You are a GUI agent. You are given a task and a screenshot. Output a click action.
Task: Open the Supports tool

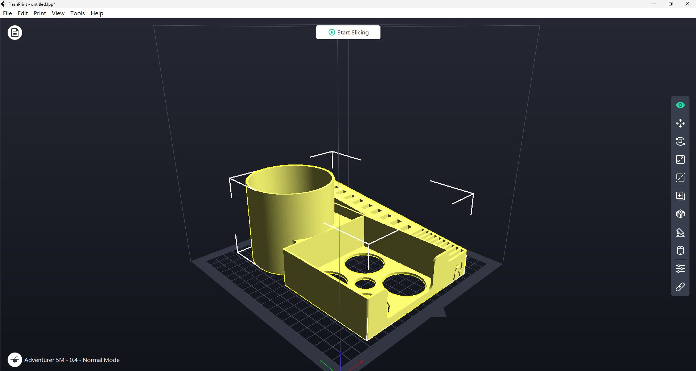[680, 232]
